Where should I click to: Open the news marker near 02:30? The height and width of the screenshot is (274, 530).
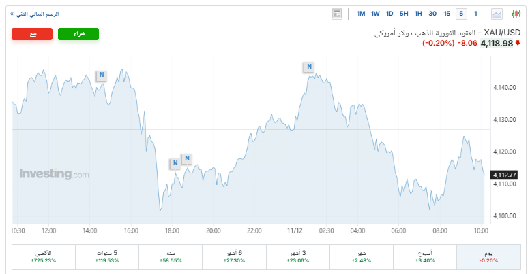(x=309, y=67)
